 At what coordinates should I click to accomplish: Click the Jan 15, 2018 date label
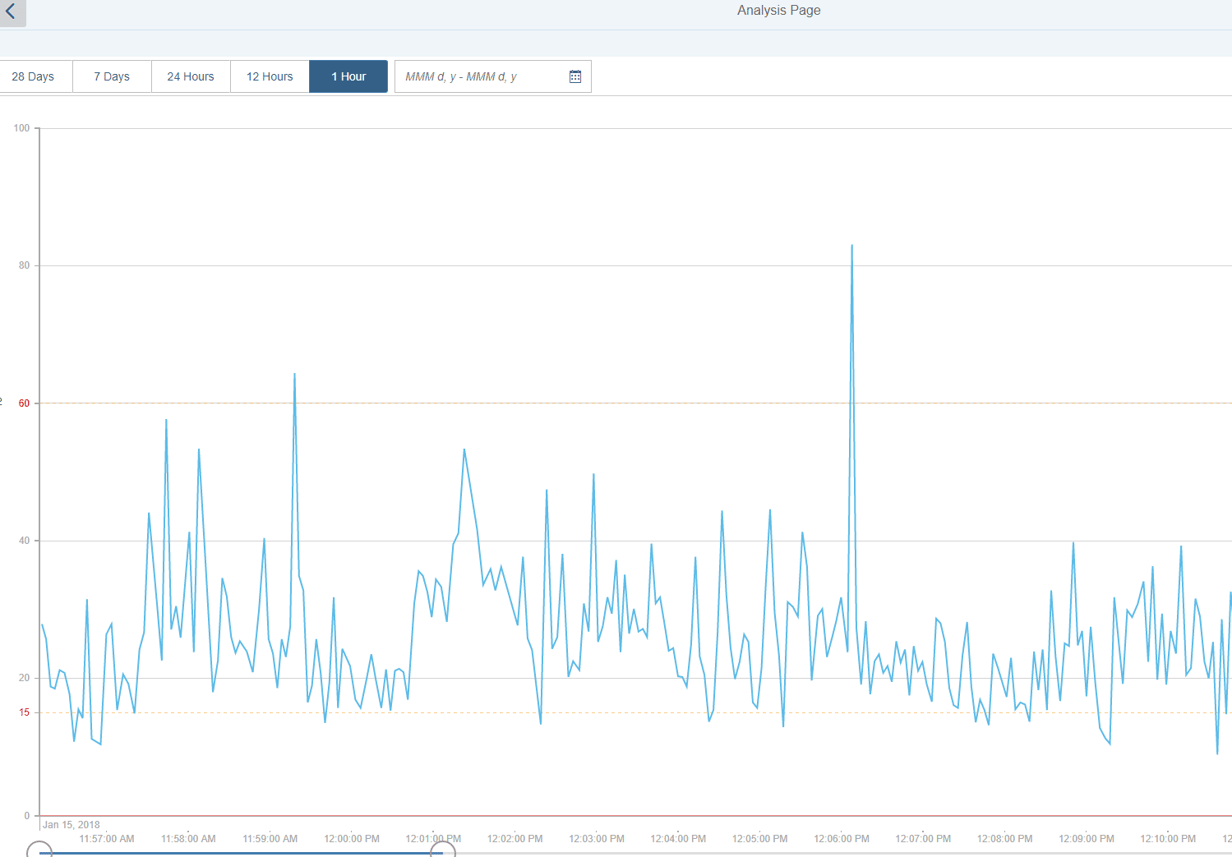pyautogui.click(x=72, y=825)
